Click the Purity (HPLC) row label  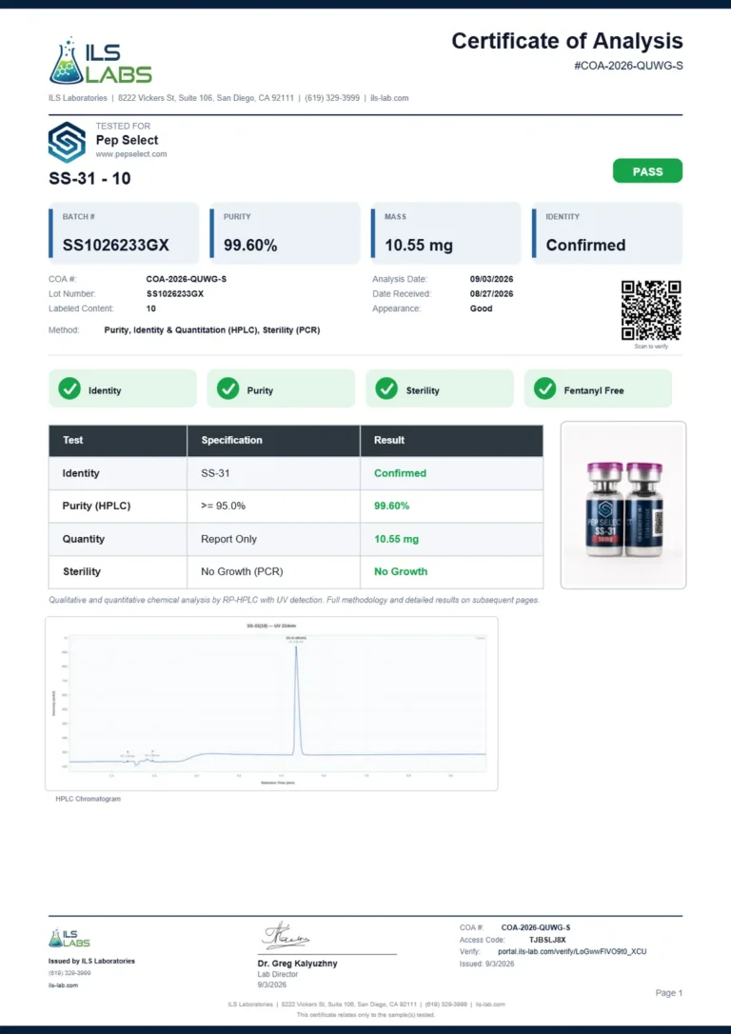click(x=96, y=506)
